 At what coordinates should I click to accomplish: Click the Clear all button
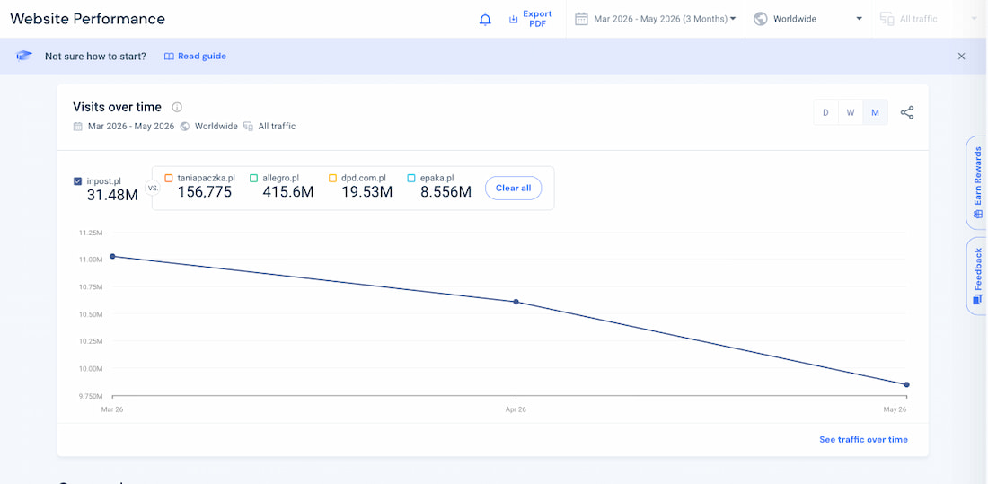(513, 188)
